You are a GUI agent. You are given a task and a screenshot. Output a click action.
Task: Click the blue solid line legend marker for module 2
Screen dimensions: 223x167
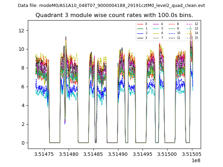tap(140, 33)
